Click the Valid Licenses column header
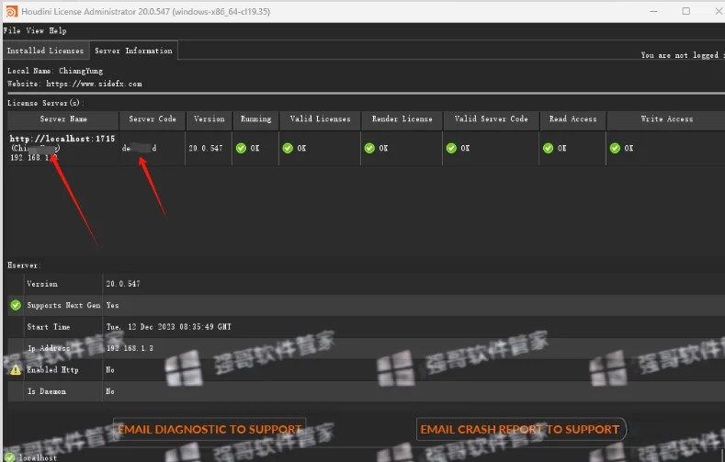Screen dimensions: 725x462 click(x=320, y=119)
